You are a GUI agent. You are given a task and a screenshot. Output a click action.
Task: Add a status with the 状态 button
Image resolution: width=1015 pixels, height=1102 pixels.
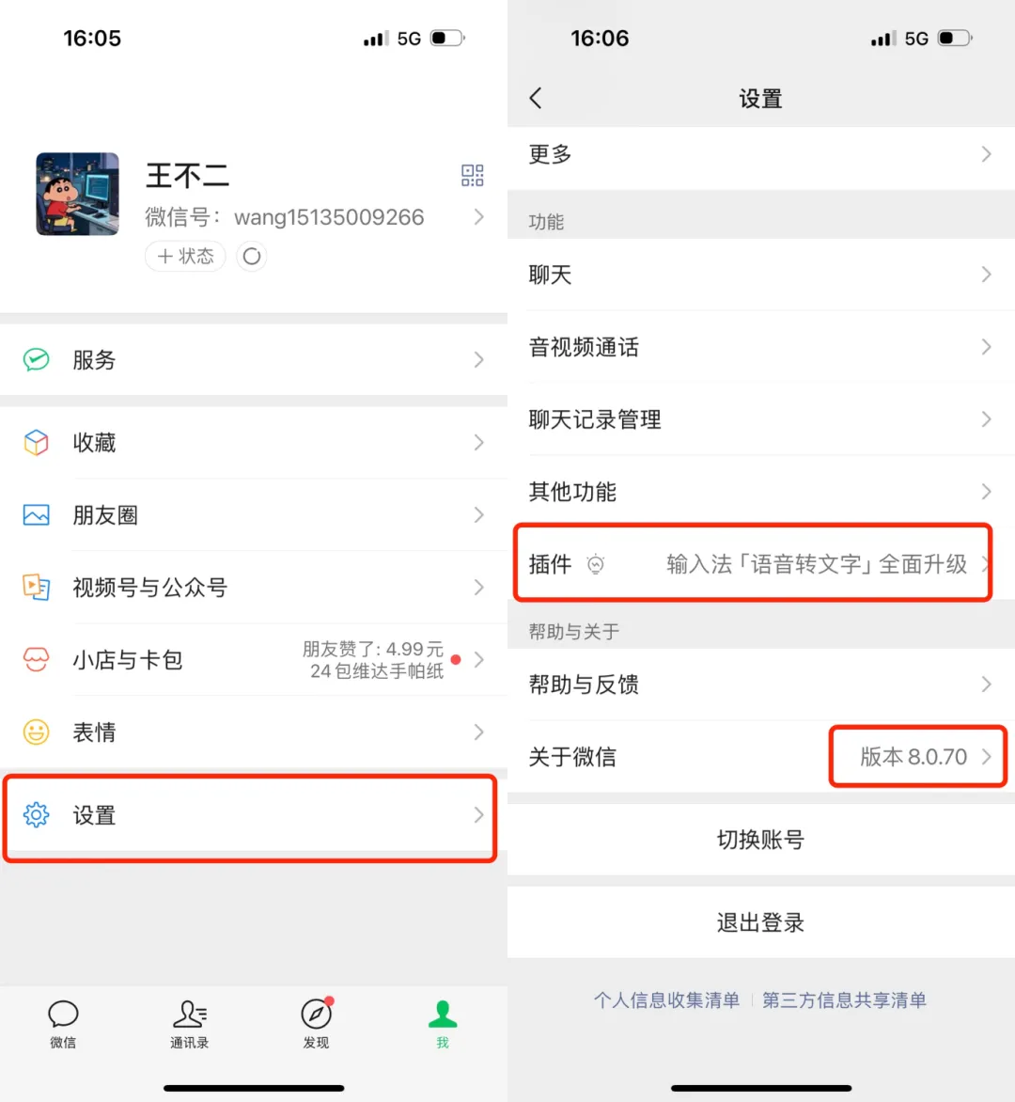pyautogui.click(x=185, y=256)
